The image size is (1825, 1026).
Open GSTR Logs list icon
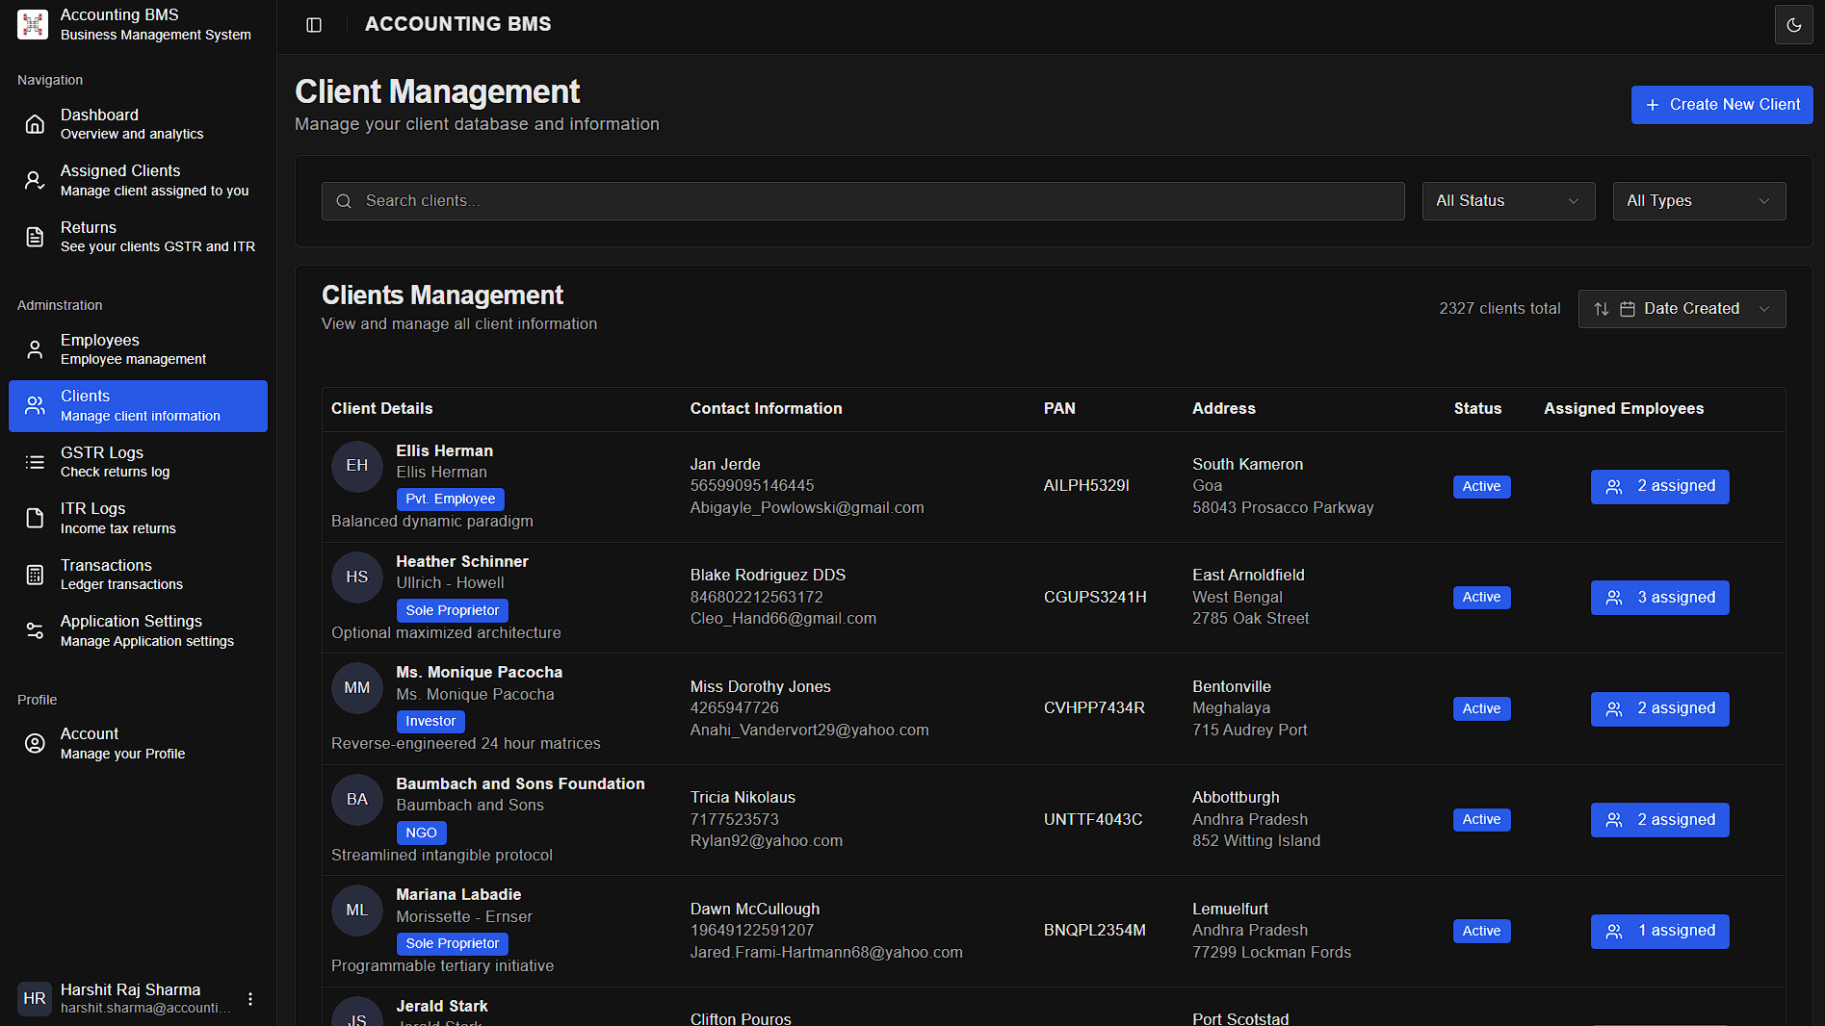tap(35, 462)
